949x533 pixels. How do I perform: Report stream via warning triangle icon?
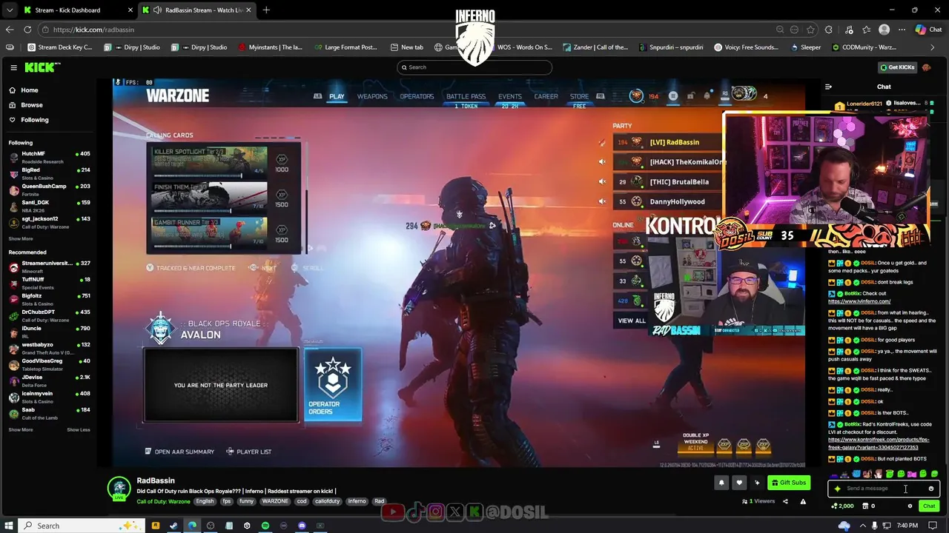click(x=803, y=501)
